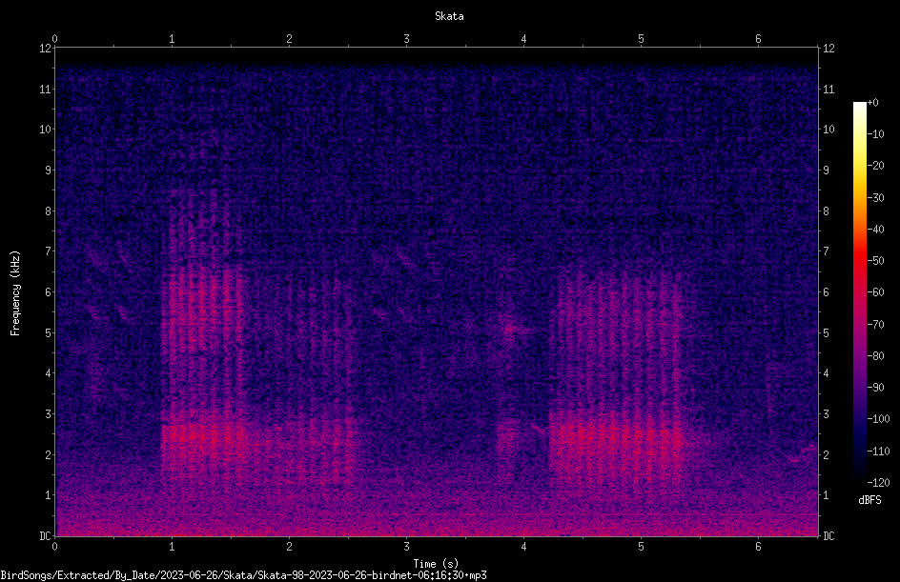The width and height of the screenshot is (900, 582).
Task: Click the '4' tick on the bottom time axis
Action: pyautogui.click(x=523, y=547)
